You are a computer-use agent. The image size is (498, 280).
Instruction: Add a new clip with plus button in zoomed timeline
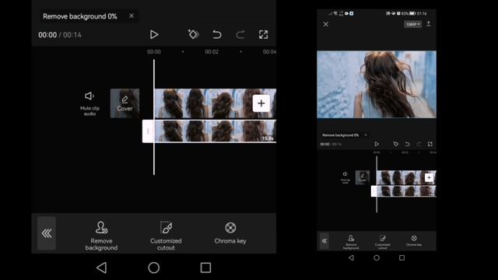(261, 103)
